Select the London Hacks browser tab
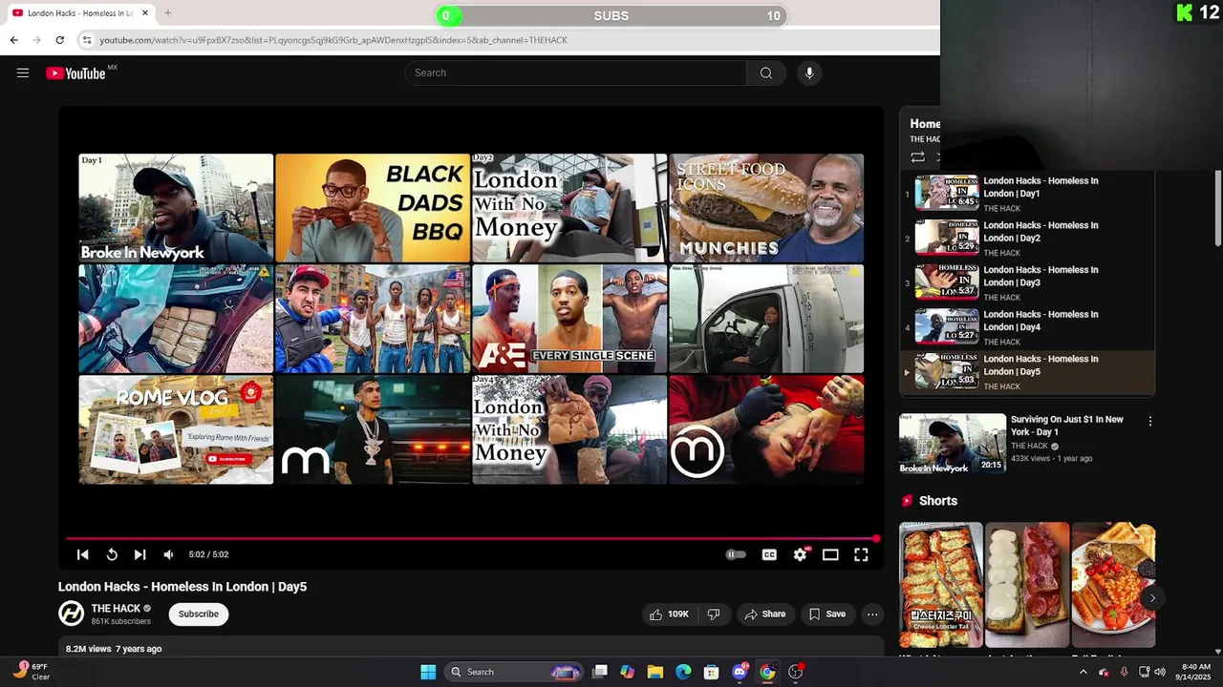1223x687 pixels. point(80,13)
